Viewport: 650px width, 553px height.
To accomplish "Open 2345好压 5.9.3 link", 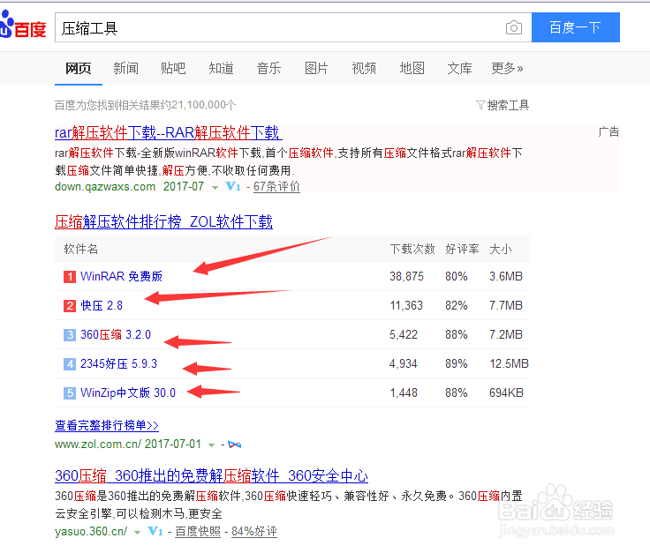I will (x=118, y=364).
